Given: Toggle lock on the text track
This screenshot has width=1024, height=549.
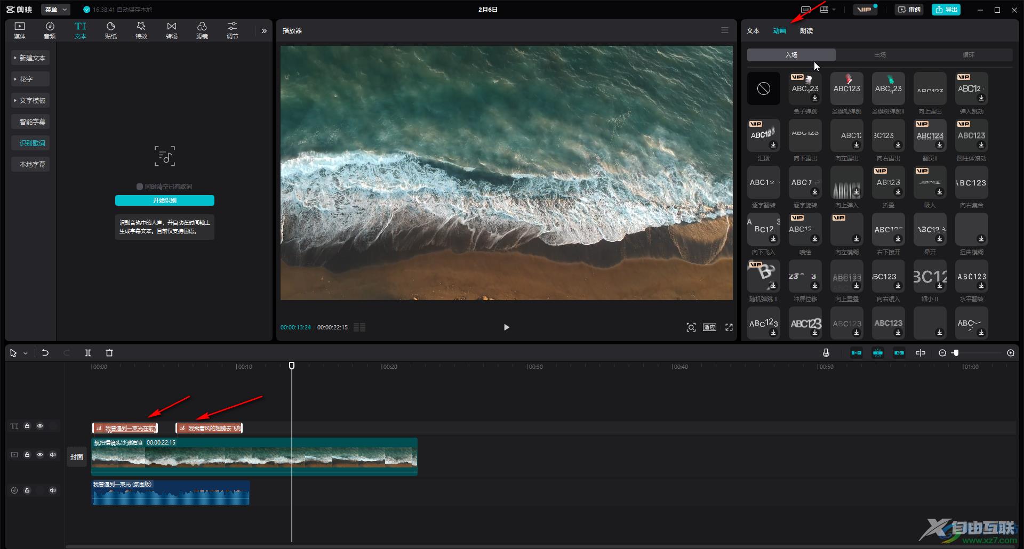Looking at the screenshot, I should pyautogui.click(x=27, y=426).
